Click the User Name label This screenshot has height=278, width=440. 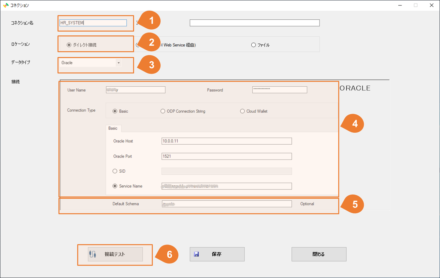77,90
